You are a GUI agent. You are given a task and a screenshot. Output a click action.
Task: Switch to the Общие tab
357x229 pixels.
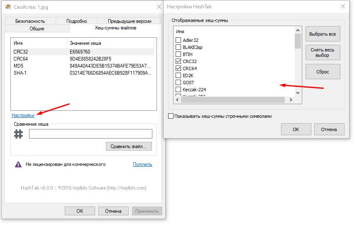coord(37,29)
